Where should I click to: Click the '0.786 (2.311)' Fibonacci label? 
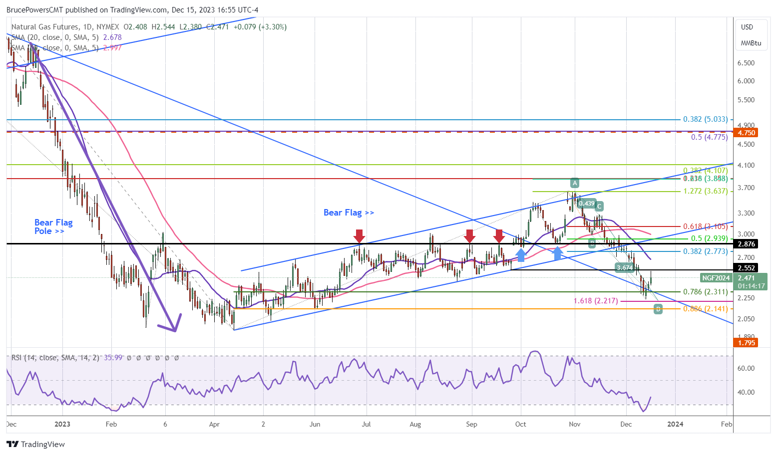tap(706, 292)
